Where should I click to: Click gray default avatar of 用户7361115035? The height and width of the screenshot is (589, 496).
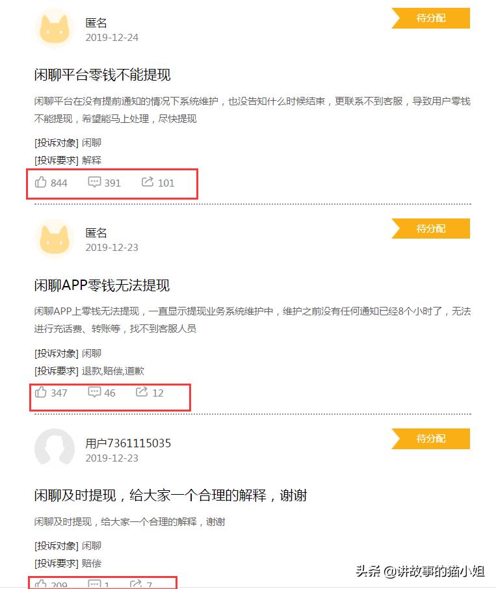click(55, 449)
